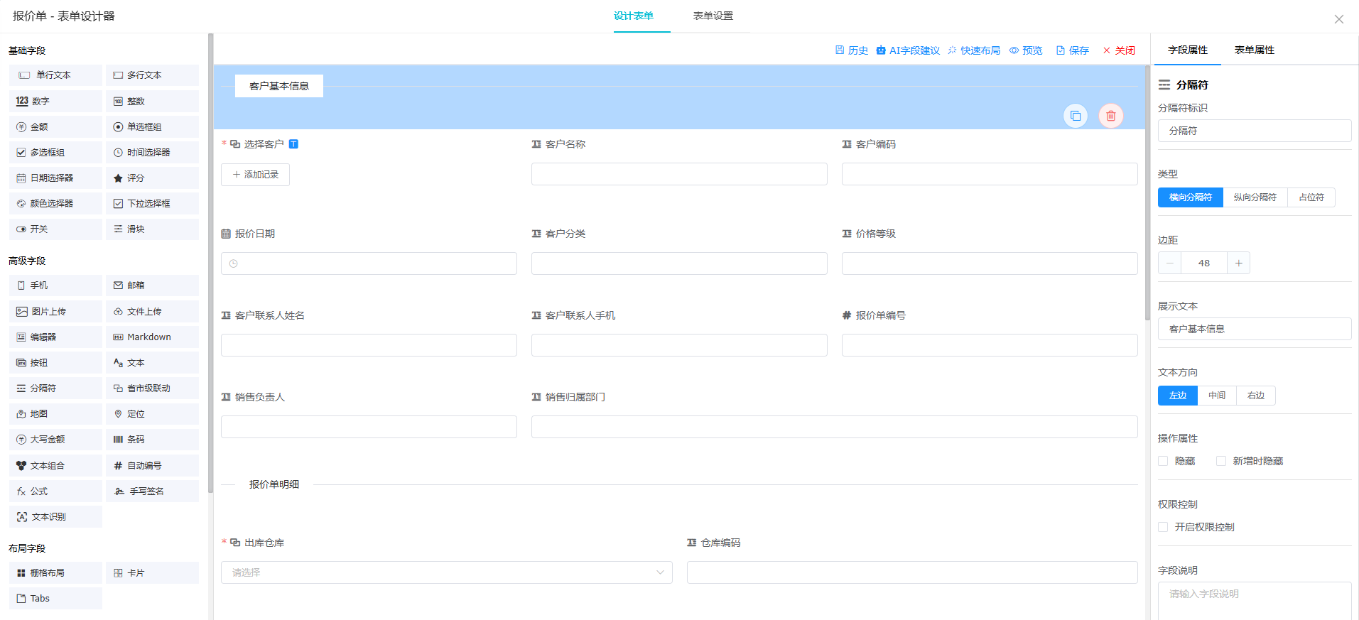The height and width of the screenshot is (620, 1359).
Task: Tick the 隐藏 checkbox
Action: click(x=1163, y=462)
